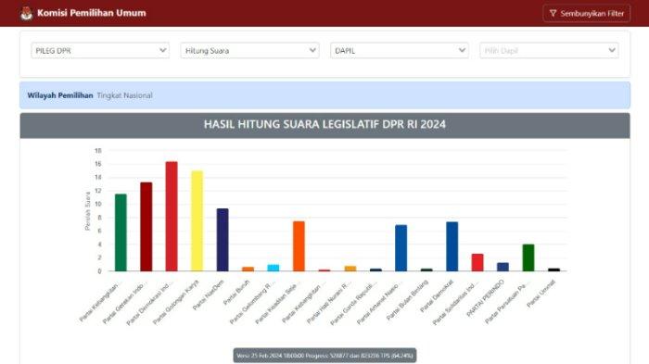Viewport: 649px width, 364px height.
Task: Click the Partai Amanat Nasional axis label
Action: click(x=379, y=303)
